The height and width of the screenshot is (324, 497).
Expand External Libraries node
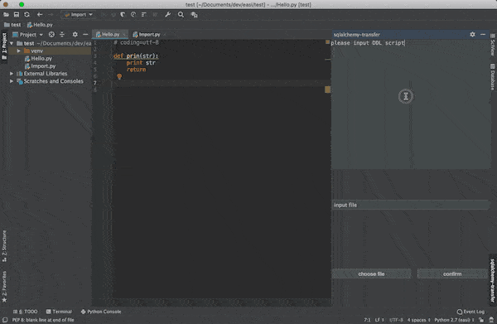click(x=12, y=74)
